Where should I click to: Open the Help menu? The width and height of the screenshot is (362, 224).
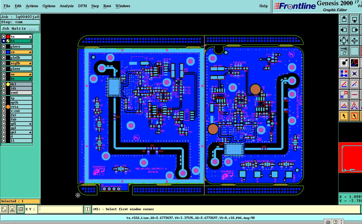(x=264, y=6)
